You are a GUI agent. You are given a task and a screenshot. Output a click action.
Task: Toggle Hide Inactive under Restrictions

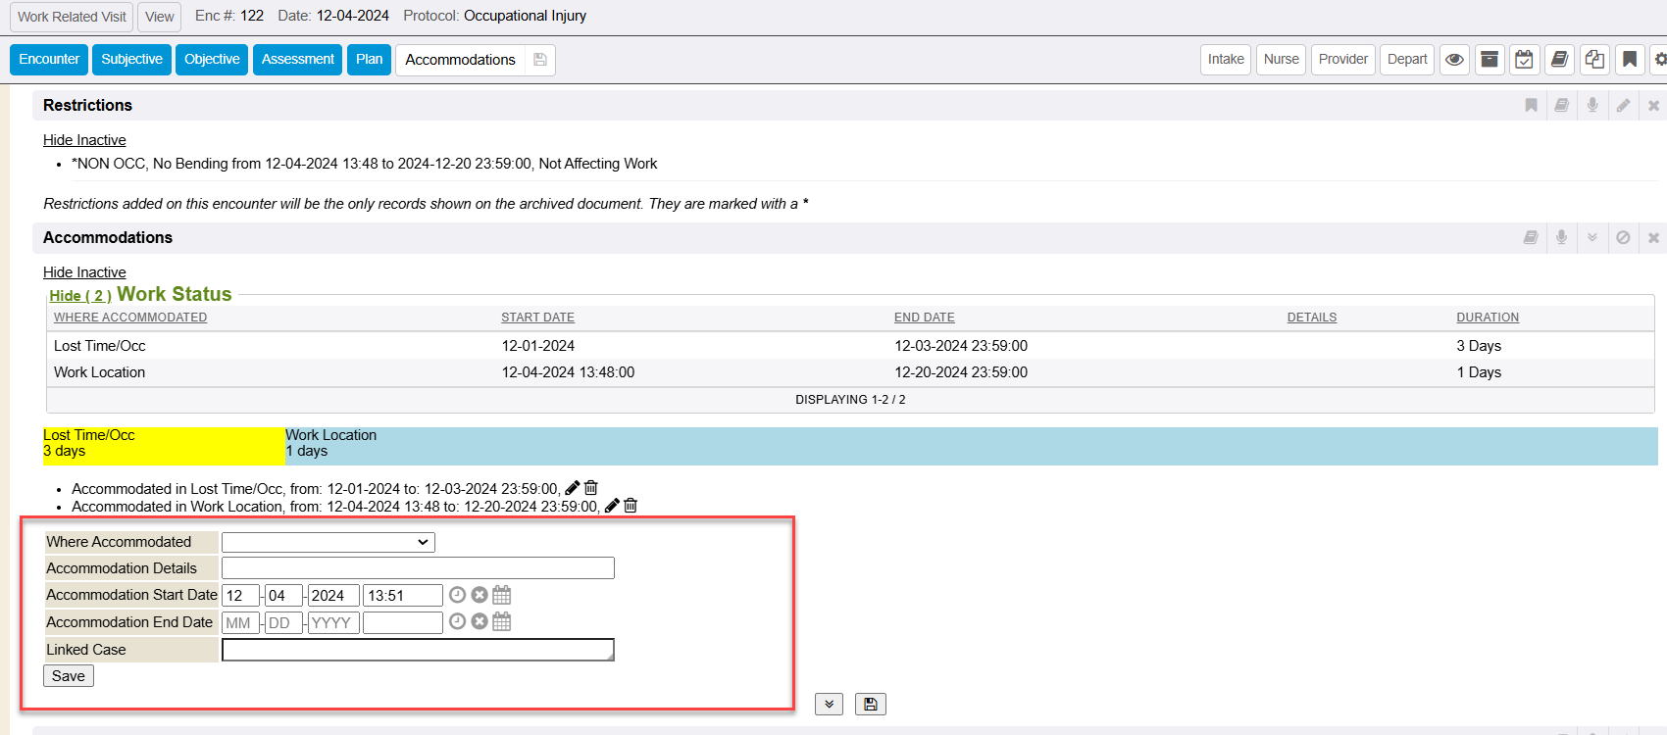[x=84, y=140]
